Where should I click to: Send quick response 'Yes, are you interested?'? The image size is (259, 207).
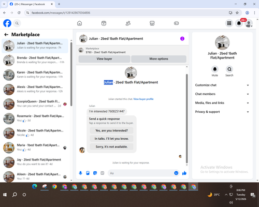pos(111,130)
